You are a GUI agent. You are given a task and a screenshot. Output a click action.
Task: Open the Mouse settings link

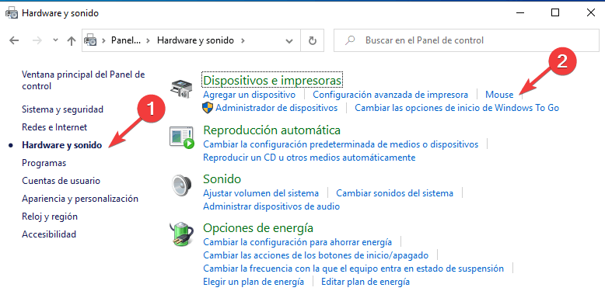[499, 95]
